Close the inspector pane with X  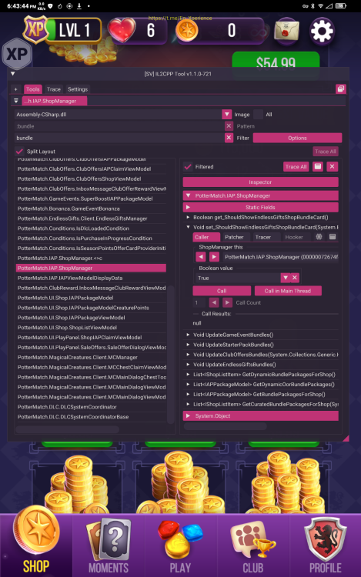(333, 167)
